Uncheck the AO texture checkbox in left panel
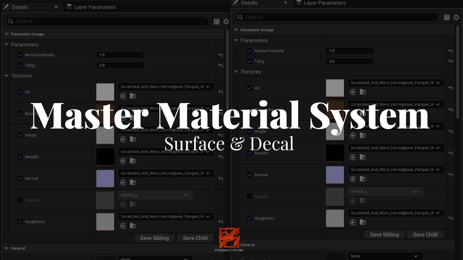The width and height of the screenshot is (463, 260). click(20, 92)
